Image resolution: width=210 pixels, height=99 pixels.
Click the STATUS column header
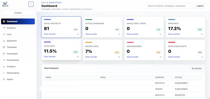(178, 77)
